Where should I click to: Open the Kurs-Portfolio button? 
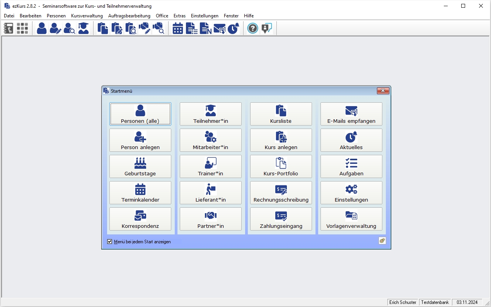(281, 166)
